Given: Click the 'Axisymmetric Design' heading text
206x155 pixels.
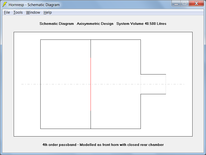Looking at the screenshot, I should coord(95,24).
